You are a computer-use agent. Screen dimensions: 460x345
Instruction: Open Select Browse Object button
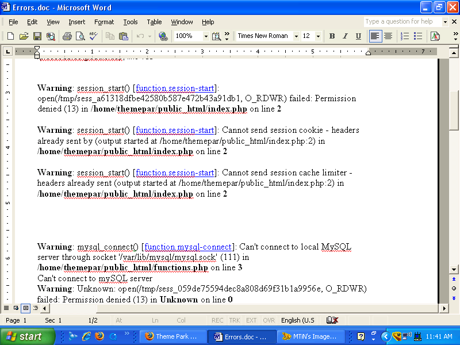tap(454, 289)
